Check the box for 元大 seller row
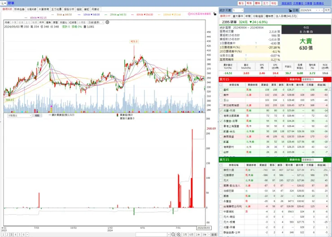The height and width of the screenshot is (237, 332). coord(221,181)
